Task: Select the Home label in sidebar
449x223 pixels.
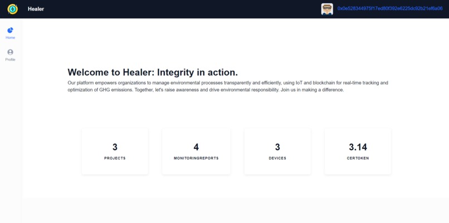Action: [11, 38]
